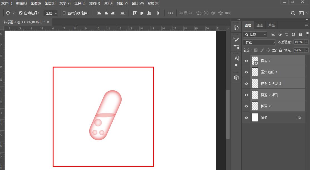Select the Align top edges icon
The width and height of the screenshot is (310, 170).
pyautogui.click(x=134, y=13)
